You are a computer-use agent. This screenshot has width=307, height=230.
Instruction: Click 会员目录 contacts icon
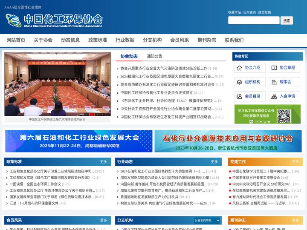click(239, 96)
